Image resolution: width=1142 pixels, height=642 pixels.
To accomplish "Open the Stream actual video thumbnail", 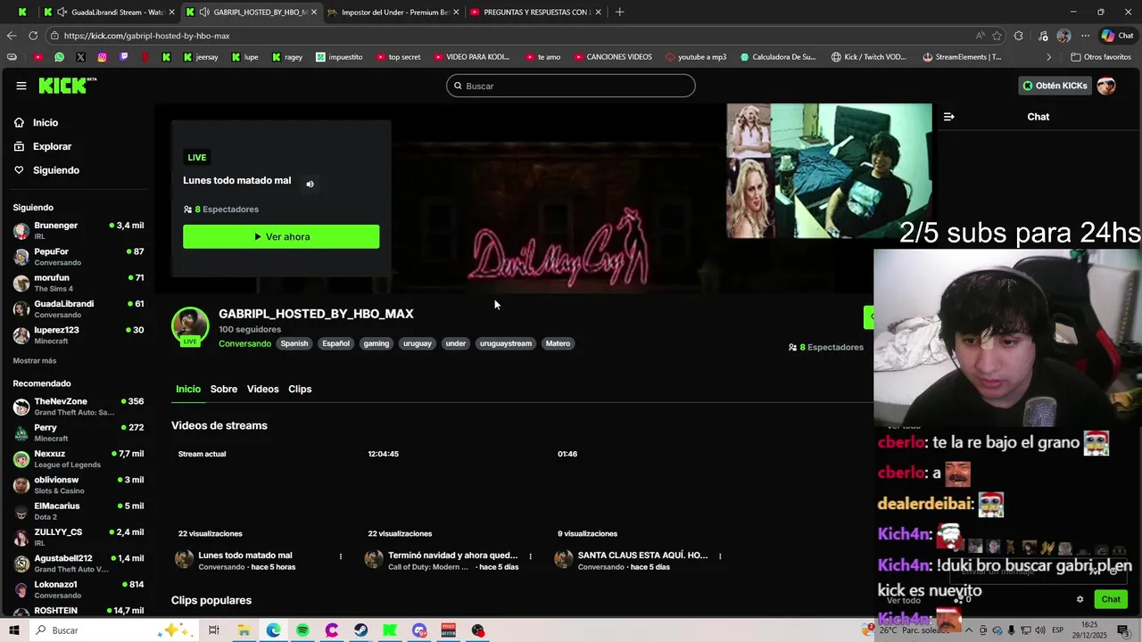I will click(260, 493).
